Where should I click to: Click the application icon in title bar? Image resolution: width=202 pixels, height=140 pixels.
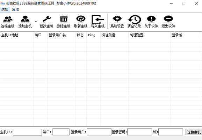coord(2,3)
